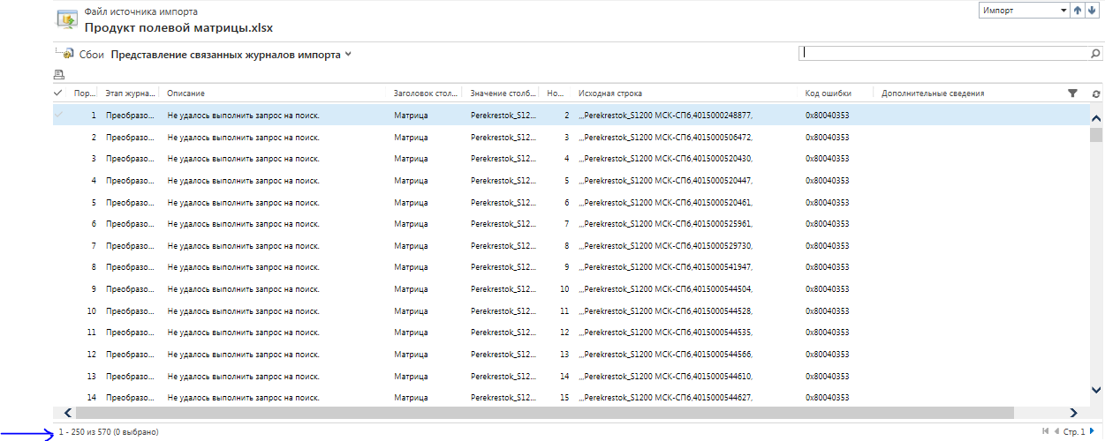This screenshot has height=441, width=1105.
Task: Open the grid filter funnel icon
Action: pyautogui.click(x=1072, y=93)
